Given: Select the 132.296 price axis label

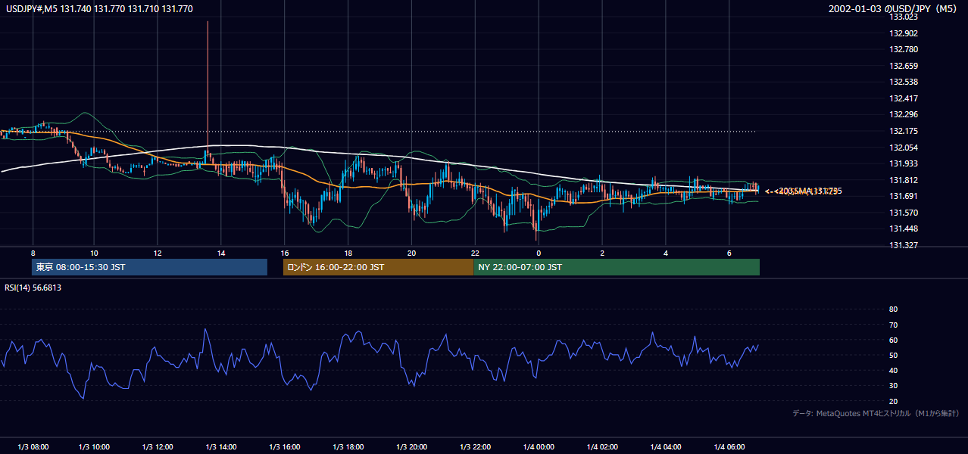Looking at the screenshot, I should 904,115.
